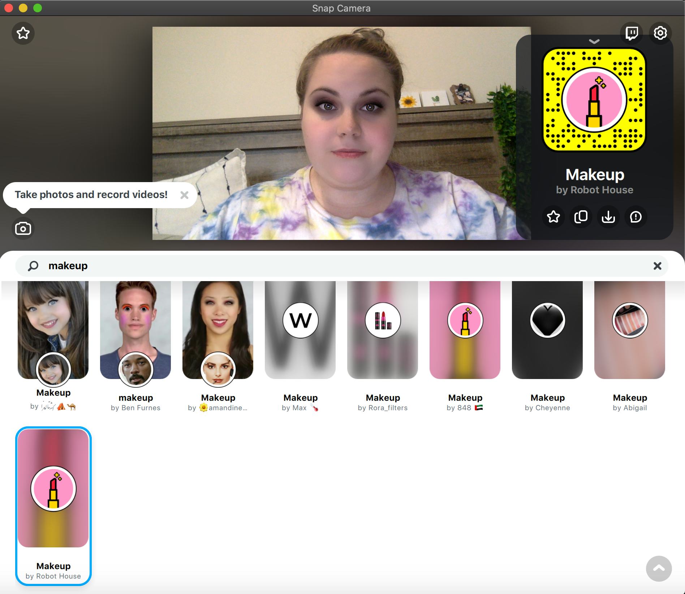The image size is (685, 594).
Task: Open Snap Camera settings
Action: click(661, 33)
